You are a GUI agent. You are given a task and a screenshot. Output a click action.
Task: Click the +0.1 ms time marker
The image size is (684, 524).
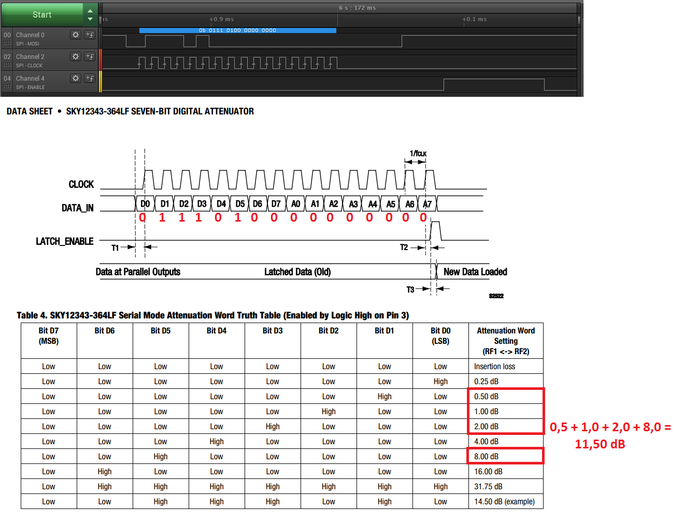(x=475, y=19)
